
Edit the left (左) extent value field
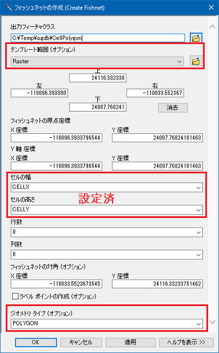[39, 93]
